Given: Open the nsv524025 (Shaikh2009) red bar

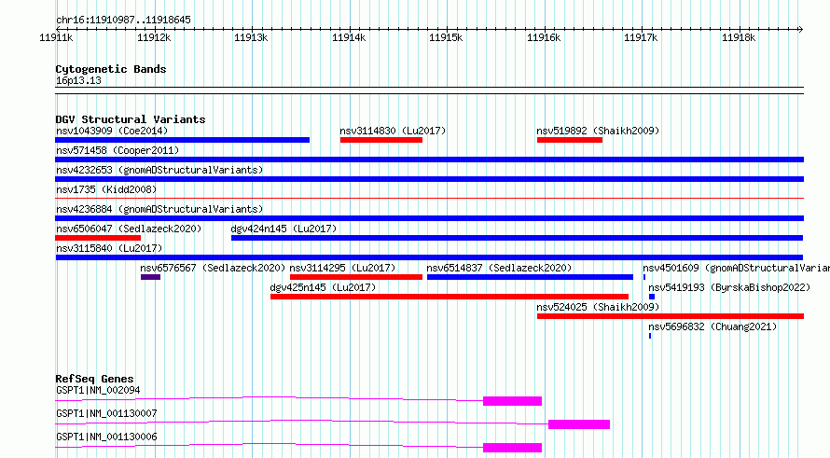Looking at the screenshot, I should click(x=671, y=316).
